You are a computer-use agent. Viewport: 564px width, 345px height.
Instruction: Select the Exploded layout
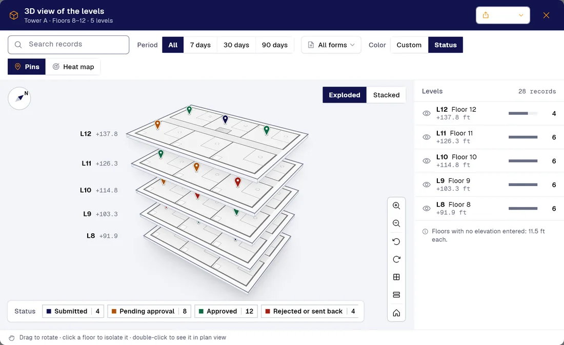(345, 95)
